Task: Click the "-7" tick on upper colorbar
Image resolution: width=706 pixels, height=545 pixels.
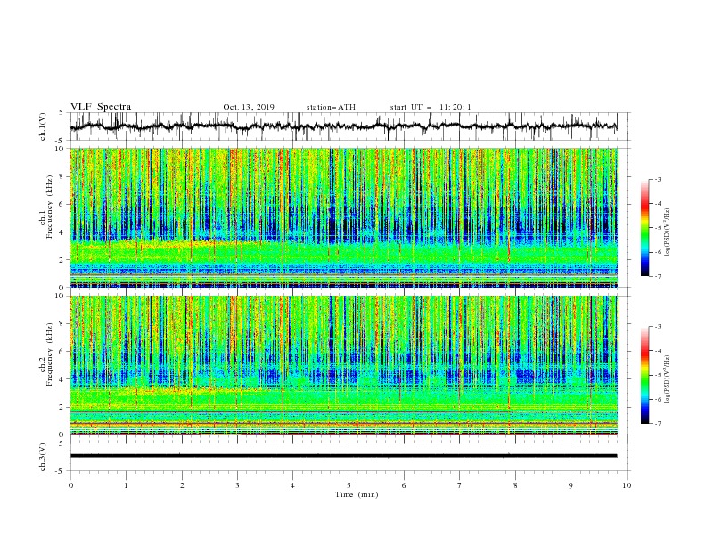Action: coord(658,276)
